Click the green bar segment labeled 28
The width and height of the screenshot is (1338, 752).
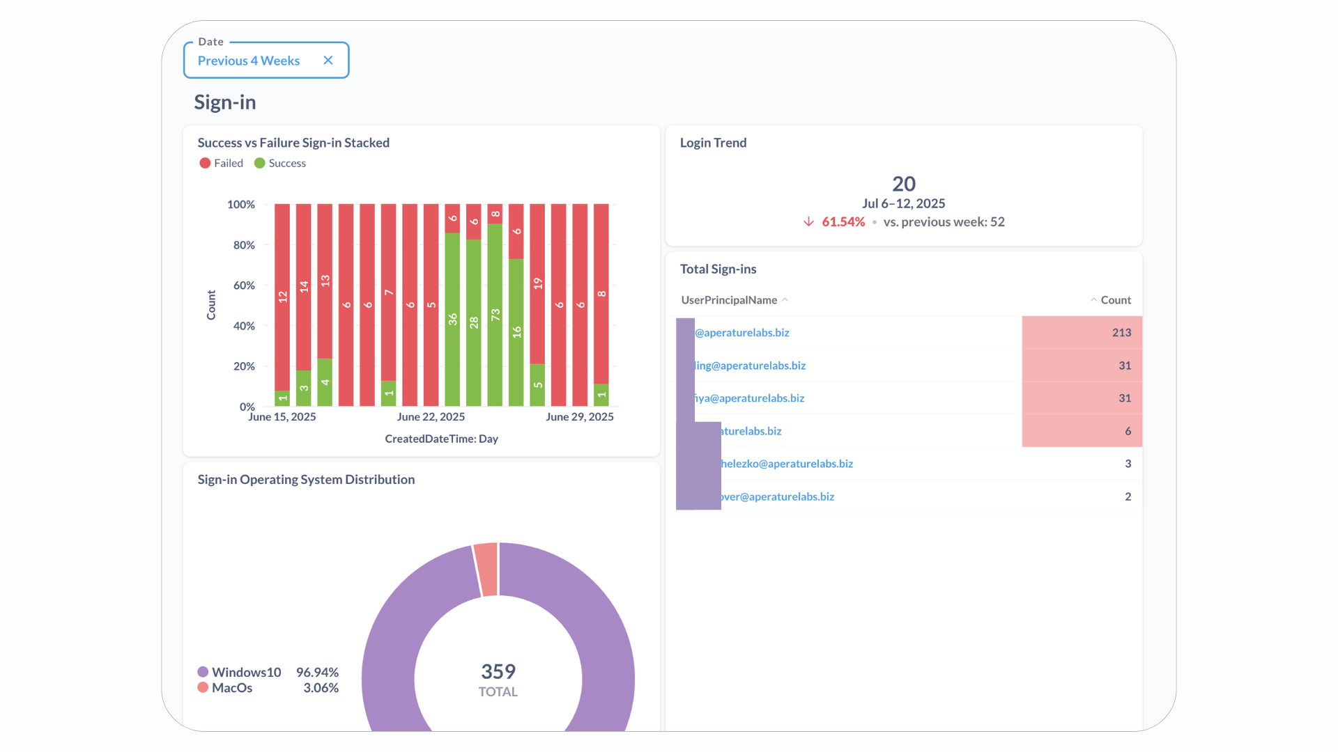474,322
